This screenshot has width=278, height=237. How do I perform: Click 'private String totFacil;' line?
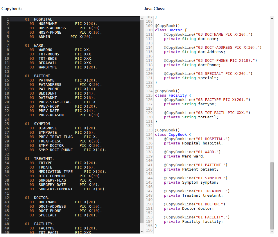(191, 117)
